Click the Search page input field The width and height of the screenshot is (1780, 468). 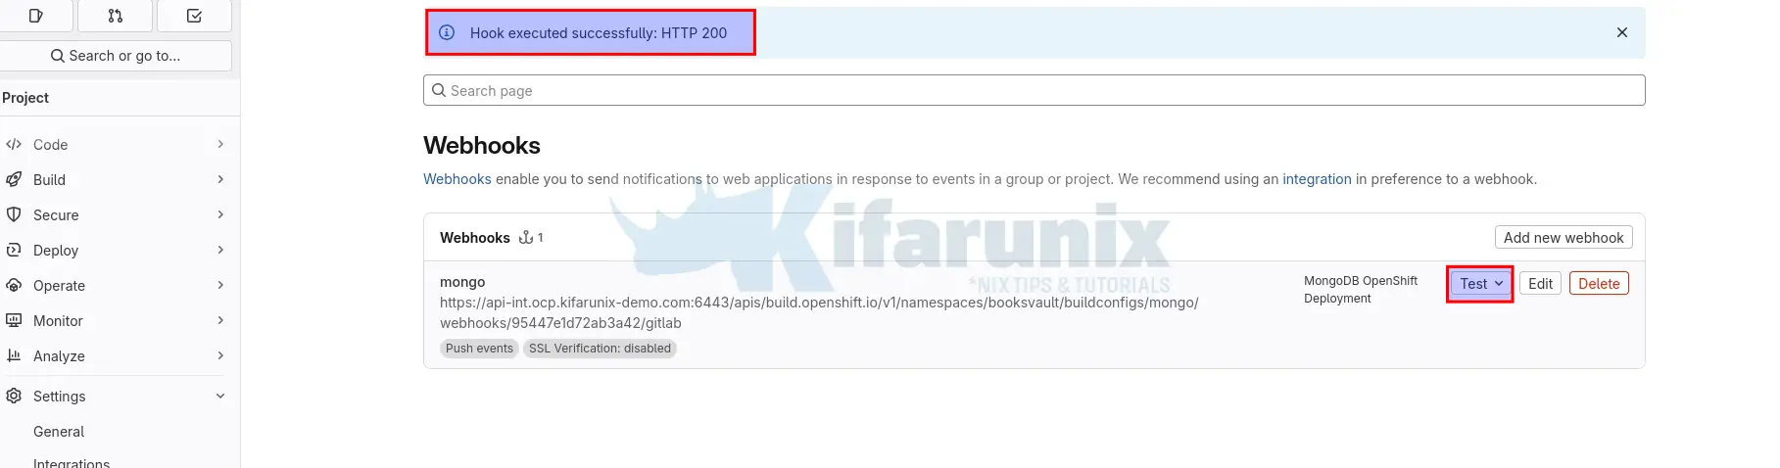[1034, 90]
